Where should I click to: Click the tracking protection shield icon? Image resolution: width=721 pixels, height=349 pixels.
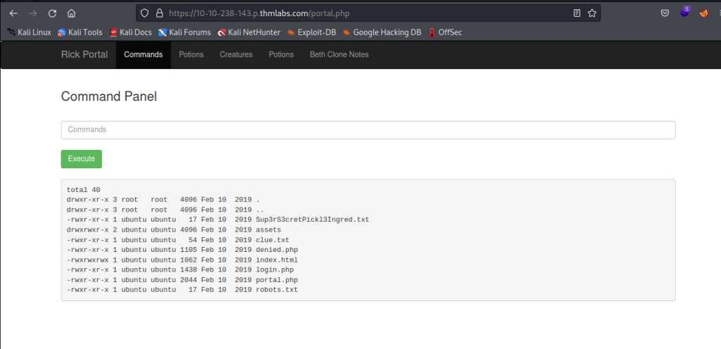click(x=145, y=13)
